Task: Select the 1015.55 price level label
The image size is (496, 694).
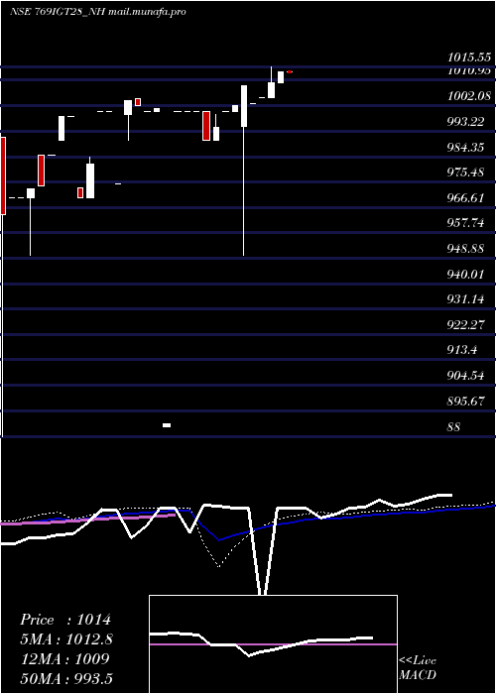Action: (x=469, y=58)
